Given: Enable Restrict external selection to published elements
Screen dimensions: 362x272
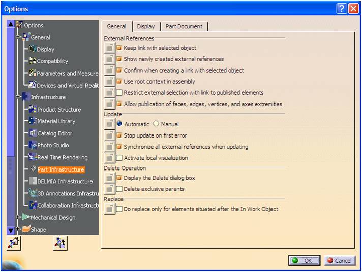Looking at the screenshot, I should 119,93.
